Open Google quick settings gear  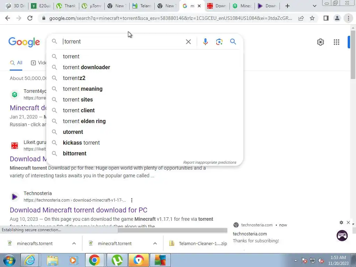click(320, 42)
